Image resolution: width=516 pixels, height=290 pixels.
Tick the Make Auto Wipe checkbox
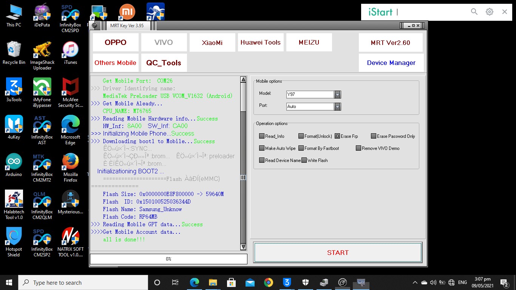262,148
